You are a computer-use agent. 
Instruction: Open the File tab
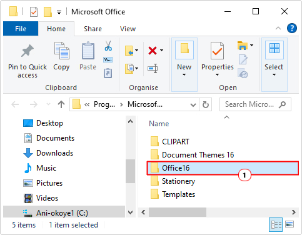point(21,29)
